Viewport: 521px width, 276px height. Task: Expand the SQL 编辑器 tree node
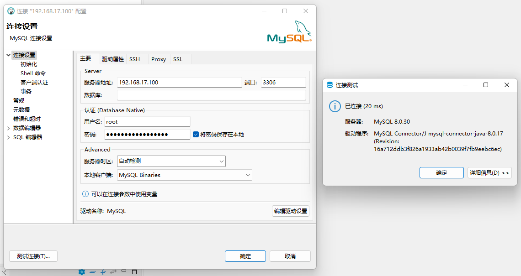click(9, 137)
